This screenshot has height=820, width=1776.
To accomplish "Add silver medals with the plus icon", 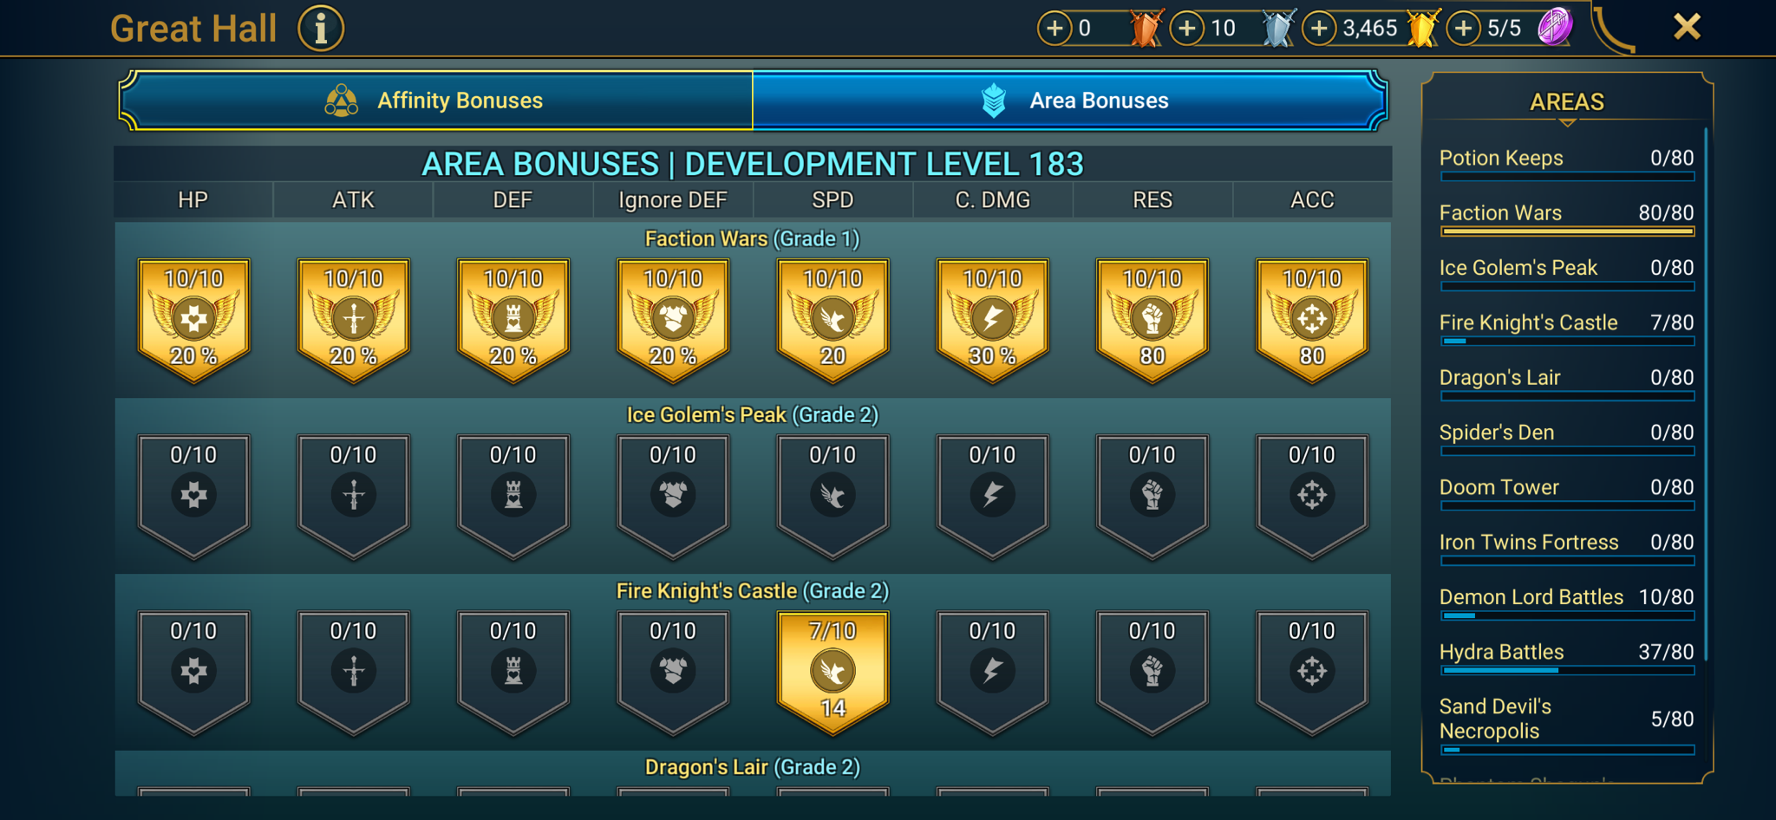I will tap(1187, 29).
